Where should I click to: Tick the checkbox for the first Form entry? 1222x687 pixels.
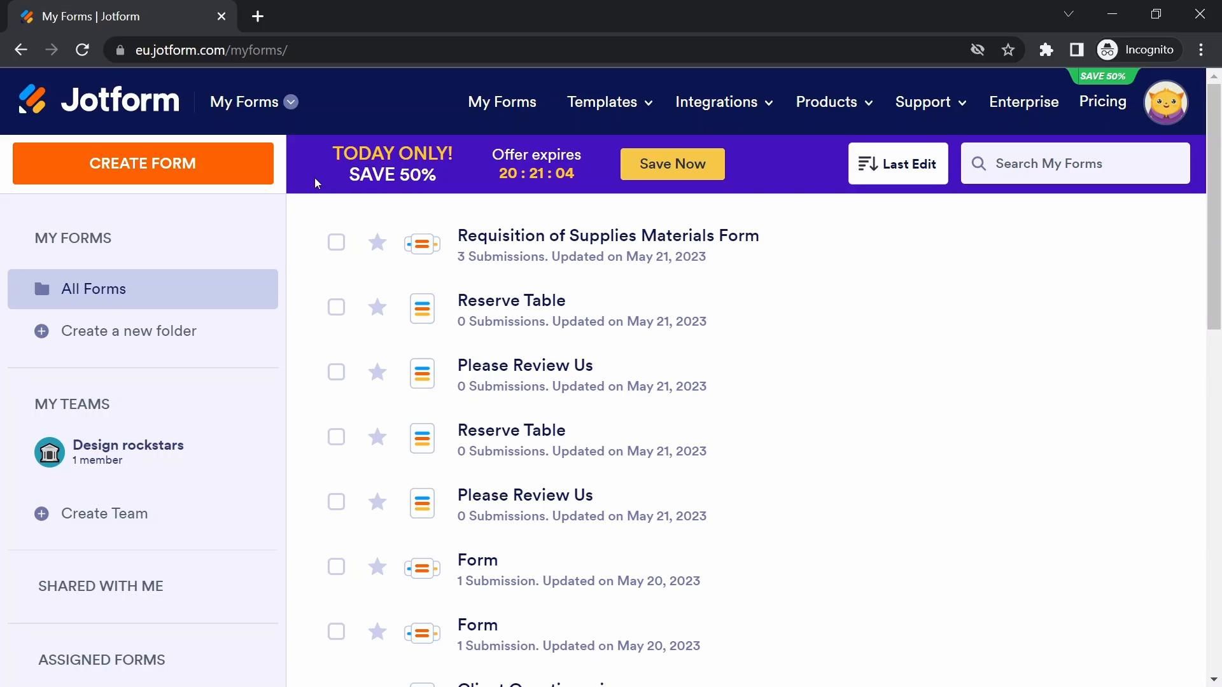coord(336,567)
